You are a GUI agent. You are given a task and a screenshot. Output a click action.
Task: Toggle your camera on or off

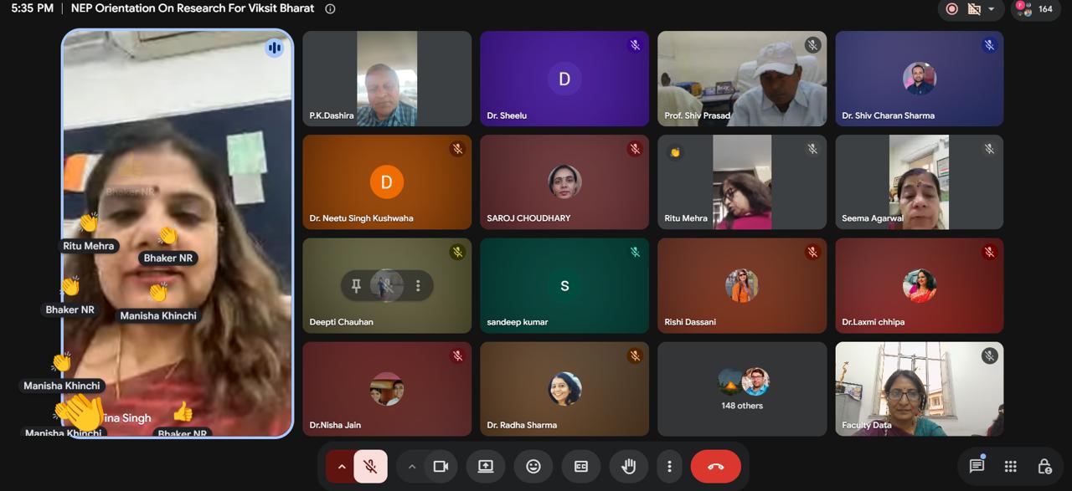click(x=441, y=467)
